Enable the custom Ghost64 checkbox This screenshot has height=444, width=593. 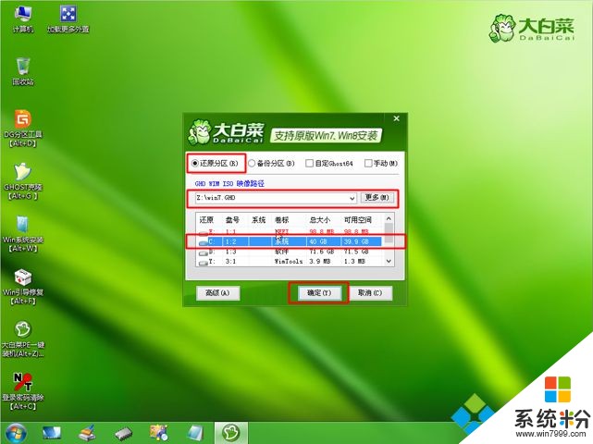tap(329, 164)
